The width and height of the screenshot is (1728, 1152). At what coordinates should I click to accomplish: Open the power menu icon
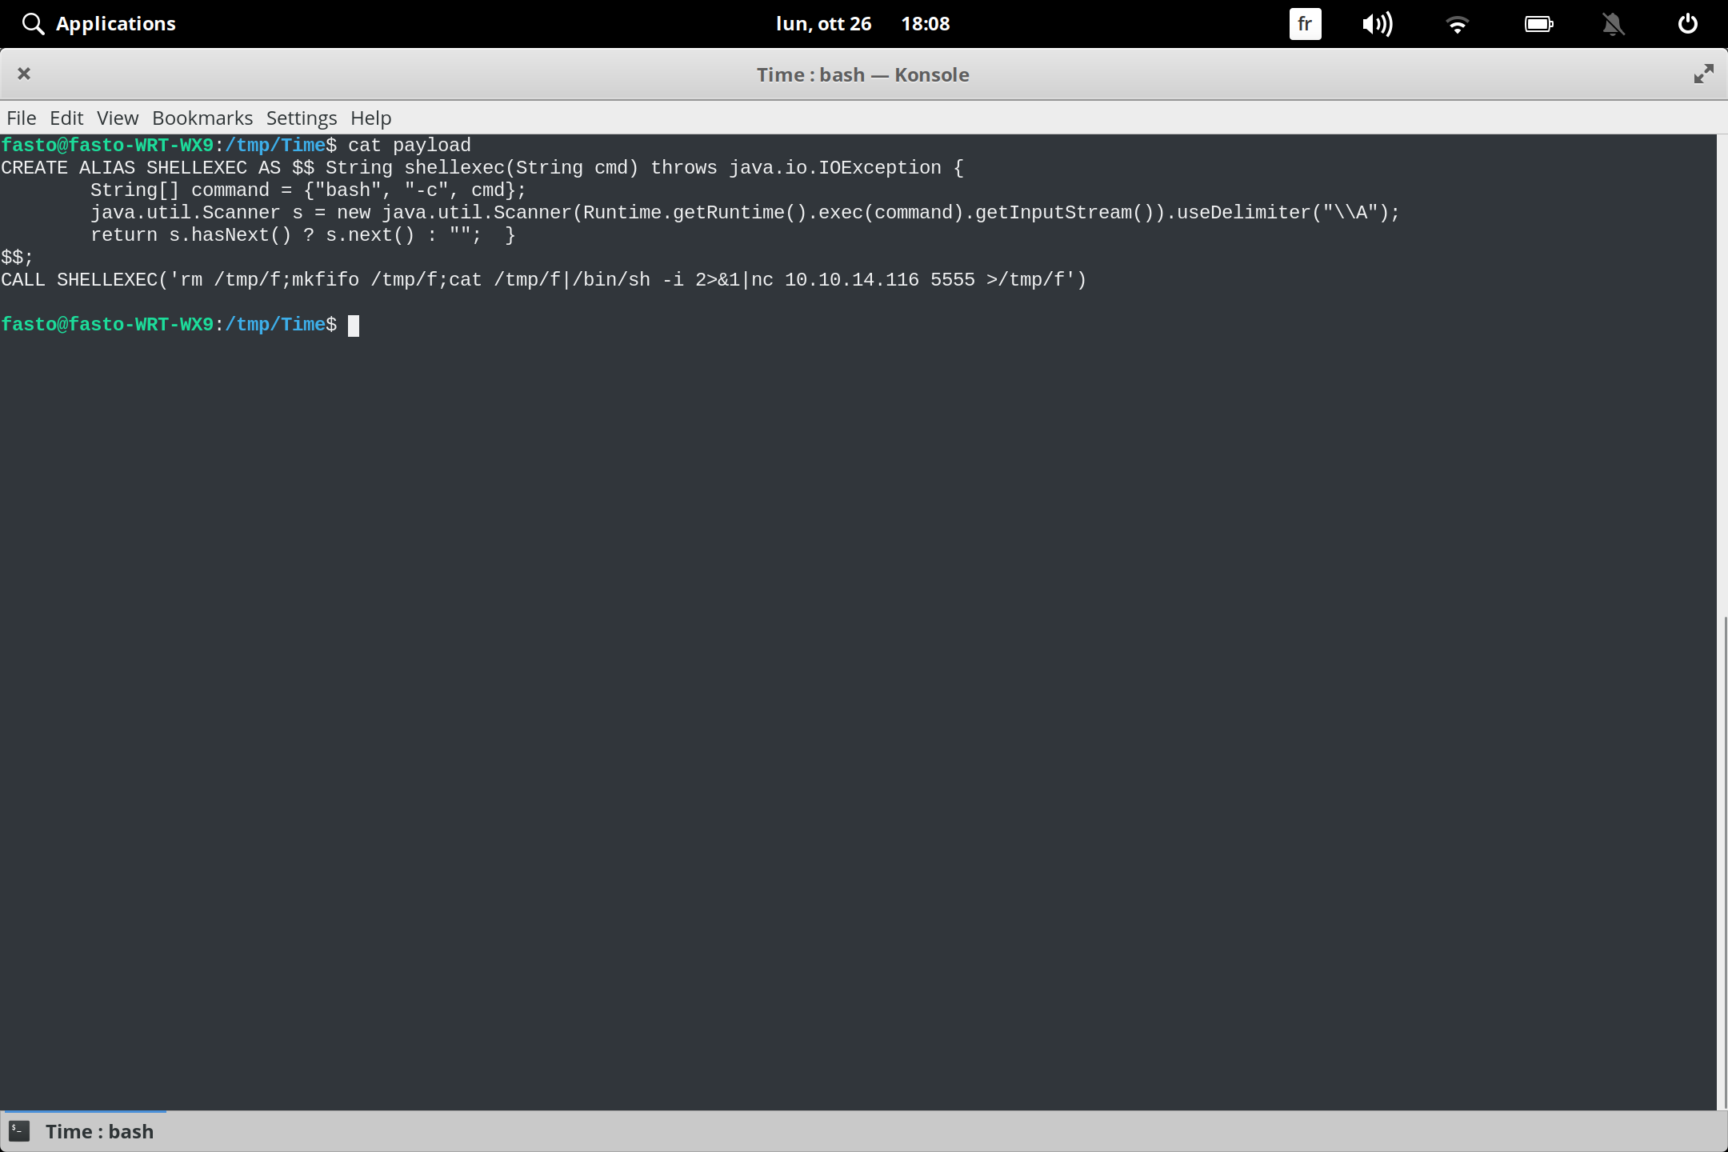tap(1686, 23)
